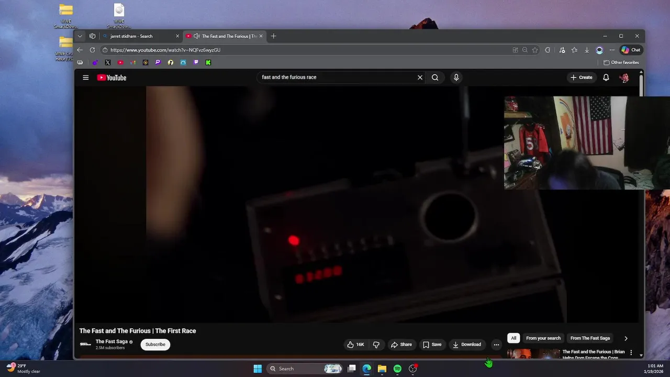Open Brian Helps Dom Escape recommended thumbnail

tap(533, 354)
